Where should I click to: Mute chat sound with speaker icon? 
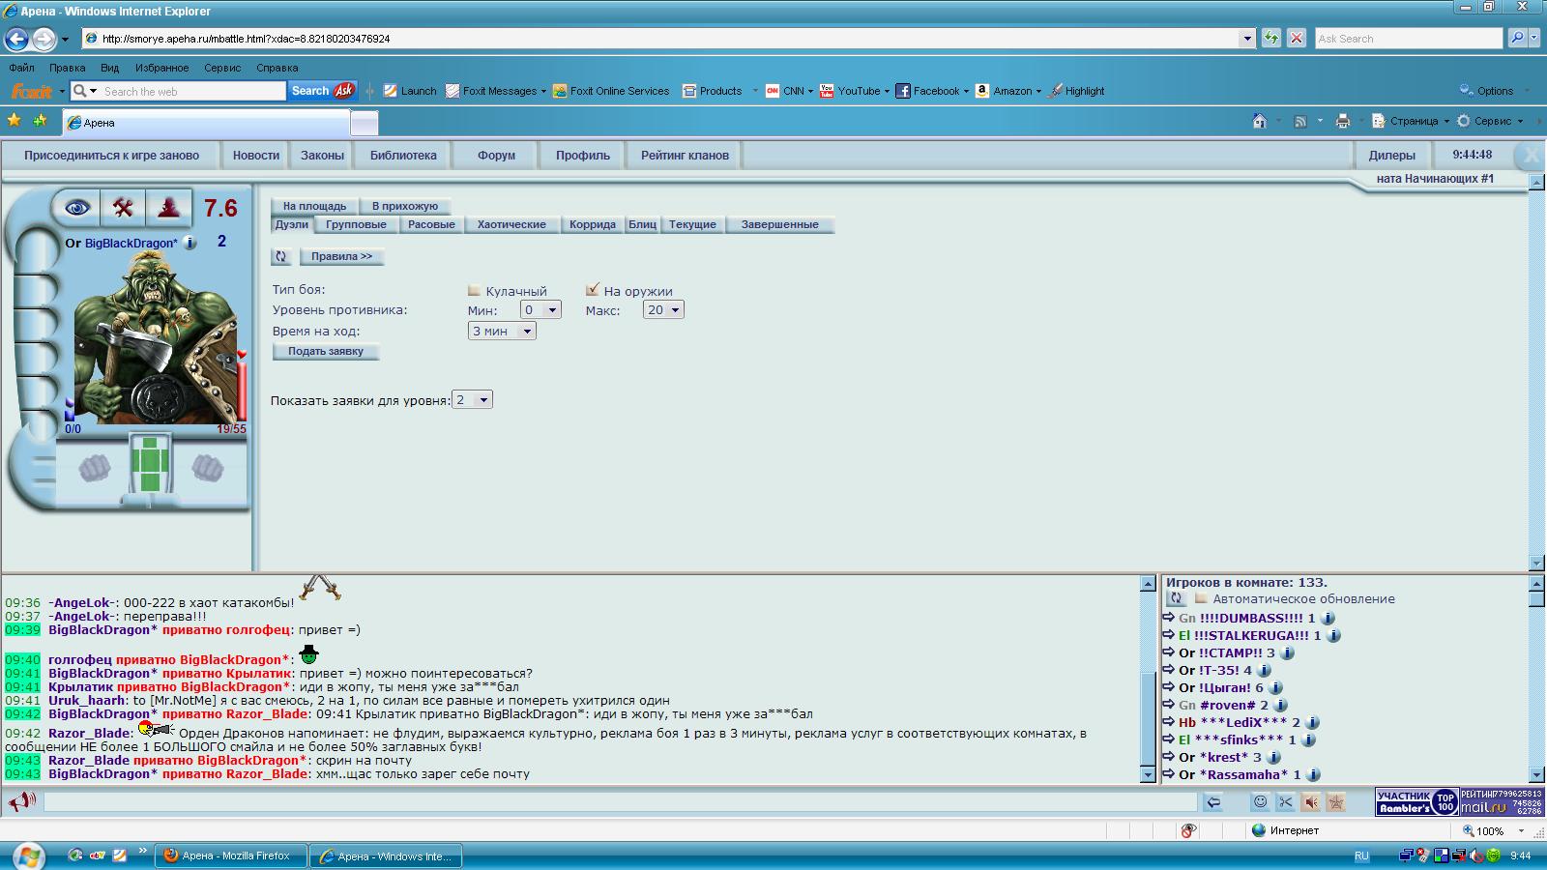click(1311, 802)
